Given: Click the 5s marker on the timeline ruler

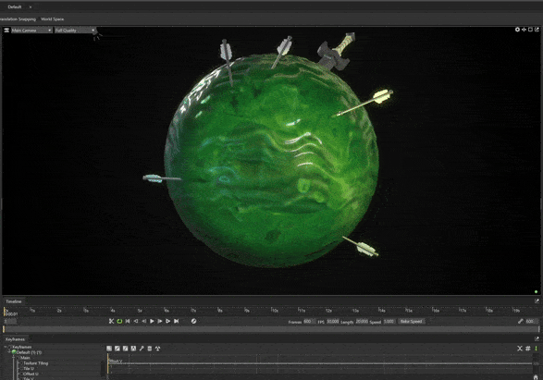Looking at the screenshot, I should pos(139,310).
